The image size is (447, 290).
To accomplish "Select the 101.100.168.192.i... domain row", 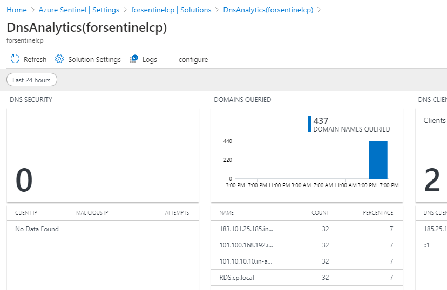I will pos(307,245).
